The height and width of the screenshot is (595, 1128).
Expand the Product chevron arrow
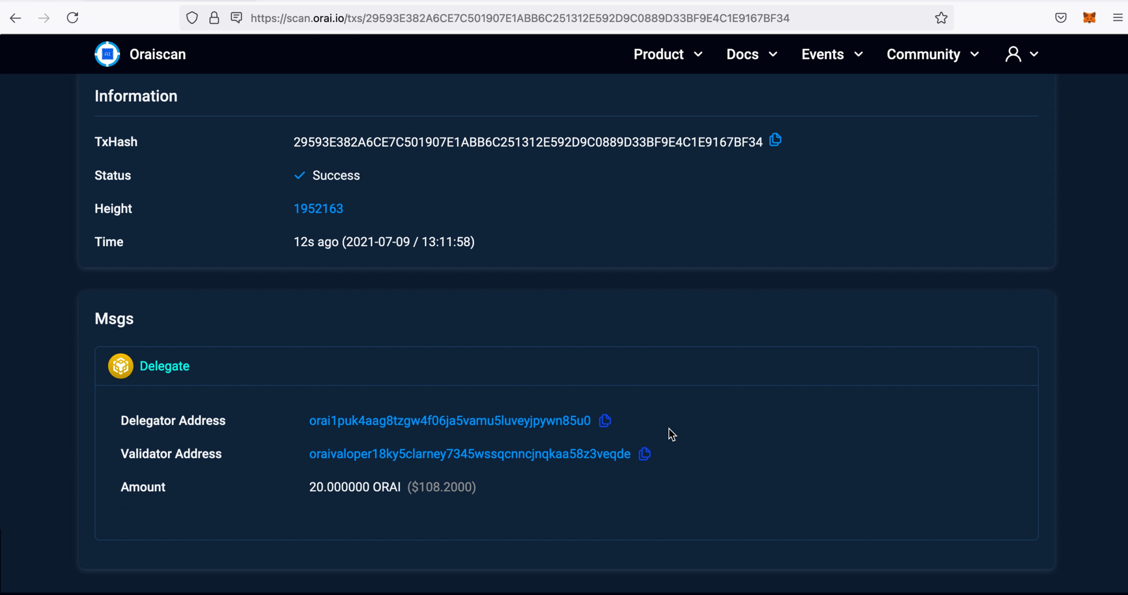(698, 54)
